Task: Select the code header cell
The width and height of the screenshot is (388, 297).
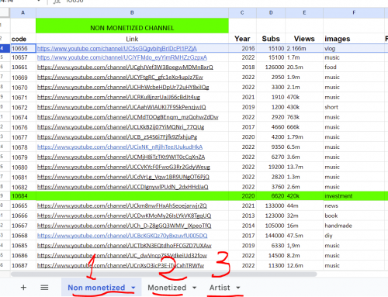Action: point(23,39)
